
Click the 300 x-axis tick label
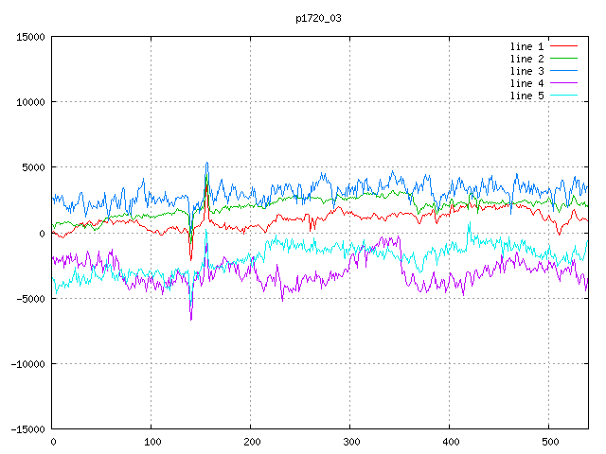[x=350, y=442]
